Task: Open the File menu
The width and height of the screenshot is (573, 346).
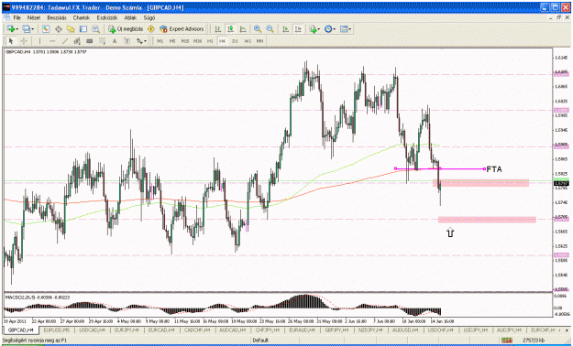Action: pyautogui.click(x=17, y=17)
